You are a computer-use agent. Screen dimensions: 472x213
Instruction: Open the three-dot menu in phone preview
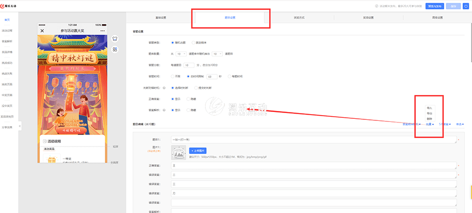[x=102, y=31]
